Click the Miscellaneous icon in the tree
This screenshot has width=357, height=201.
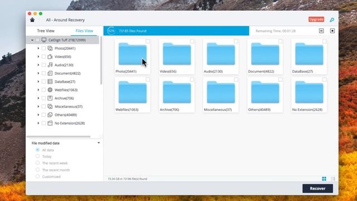tap(50, 107)
